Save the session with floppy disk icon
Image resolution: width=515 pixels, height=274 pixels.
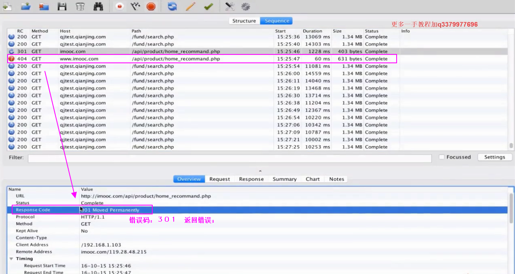(62, 6)
